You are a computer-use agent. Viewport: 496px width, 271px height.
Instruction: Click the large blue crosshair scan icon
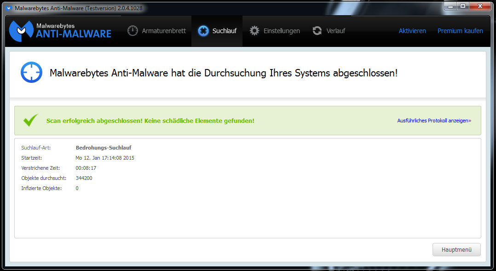(x=31, y=72)
